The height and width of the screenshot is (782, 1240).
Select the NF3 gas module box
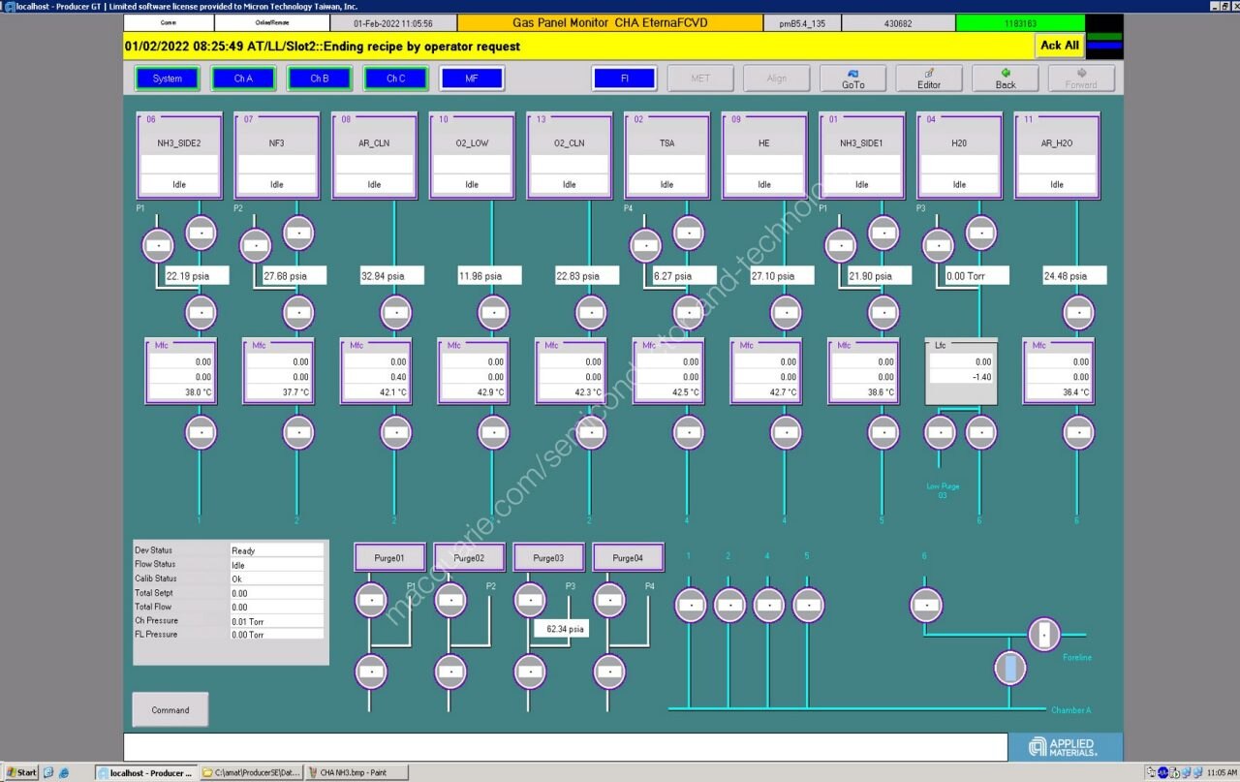(x=277, y=155)
